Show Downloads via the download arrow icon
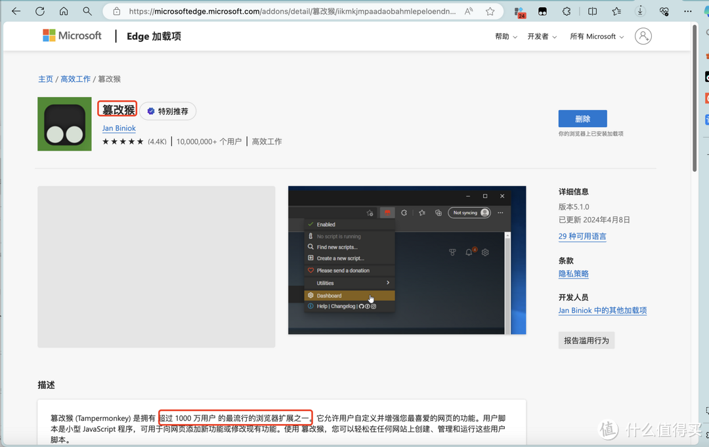 [x=640, y=11]
